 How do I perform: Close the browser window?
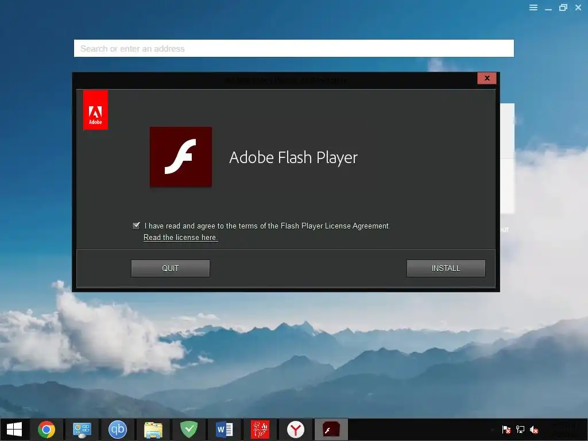coord(578,7)
